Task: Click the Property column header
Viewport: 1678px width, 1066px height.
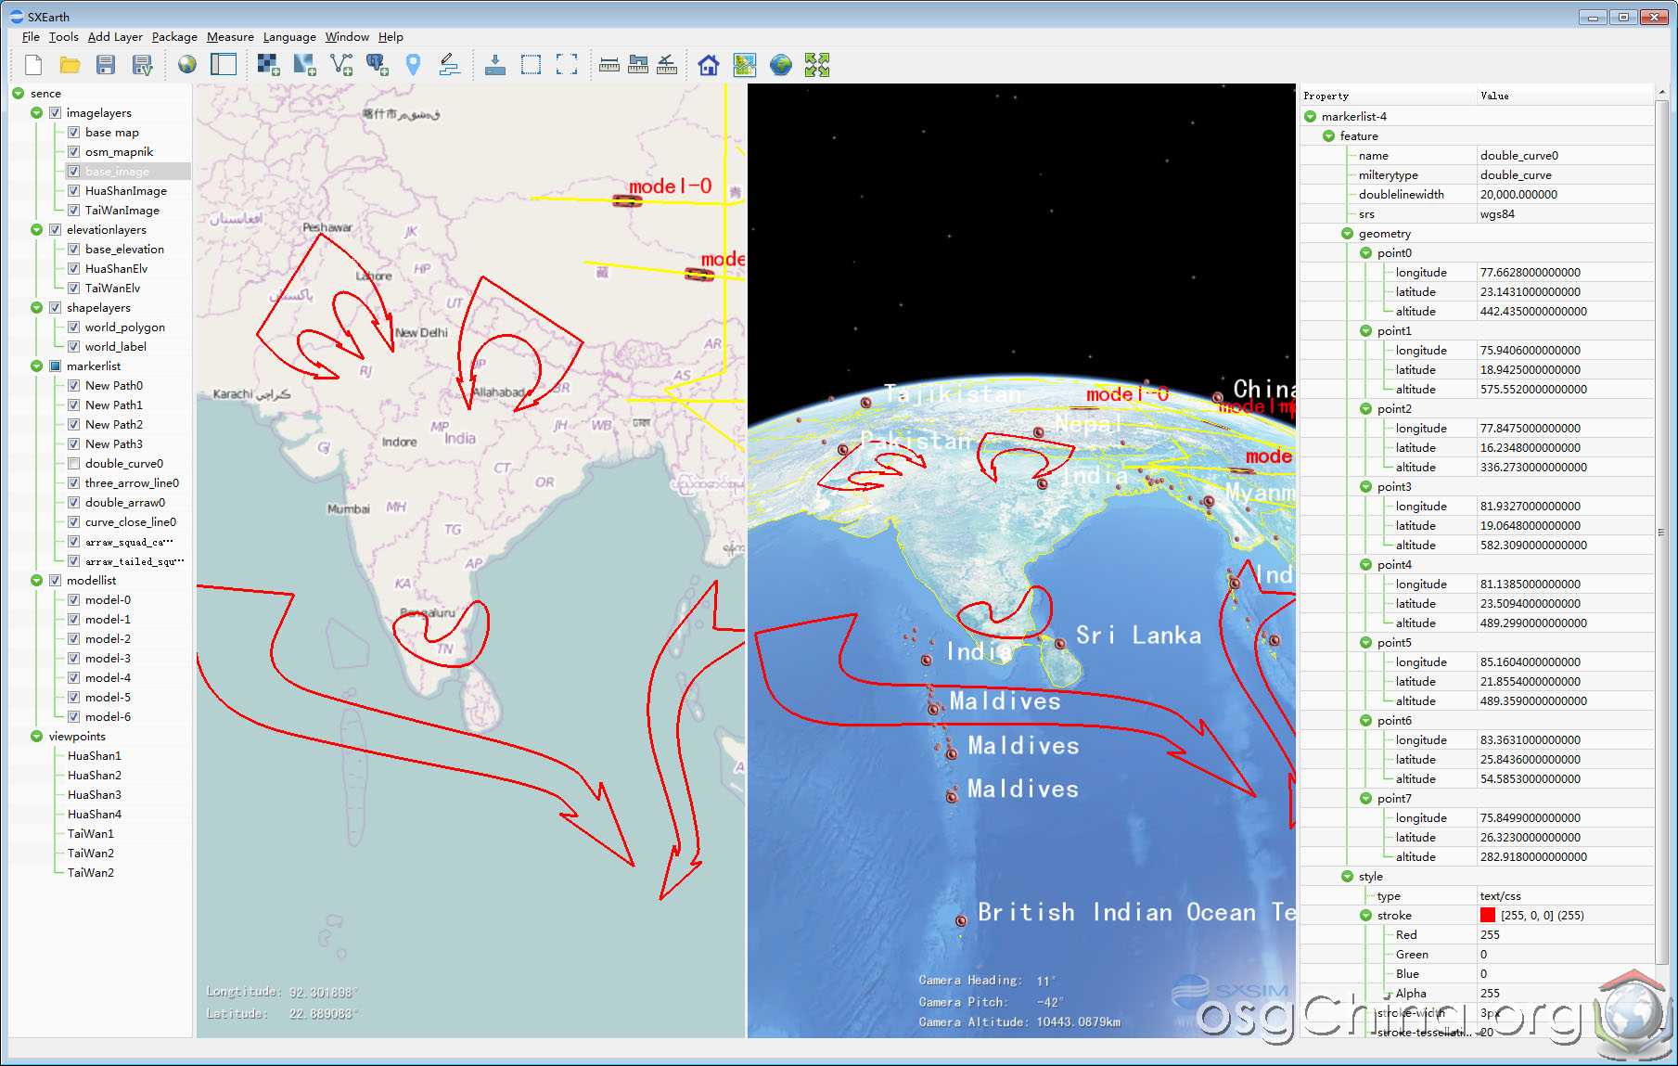Action: 1387,96
